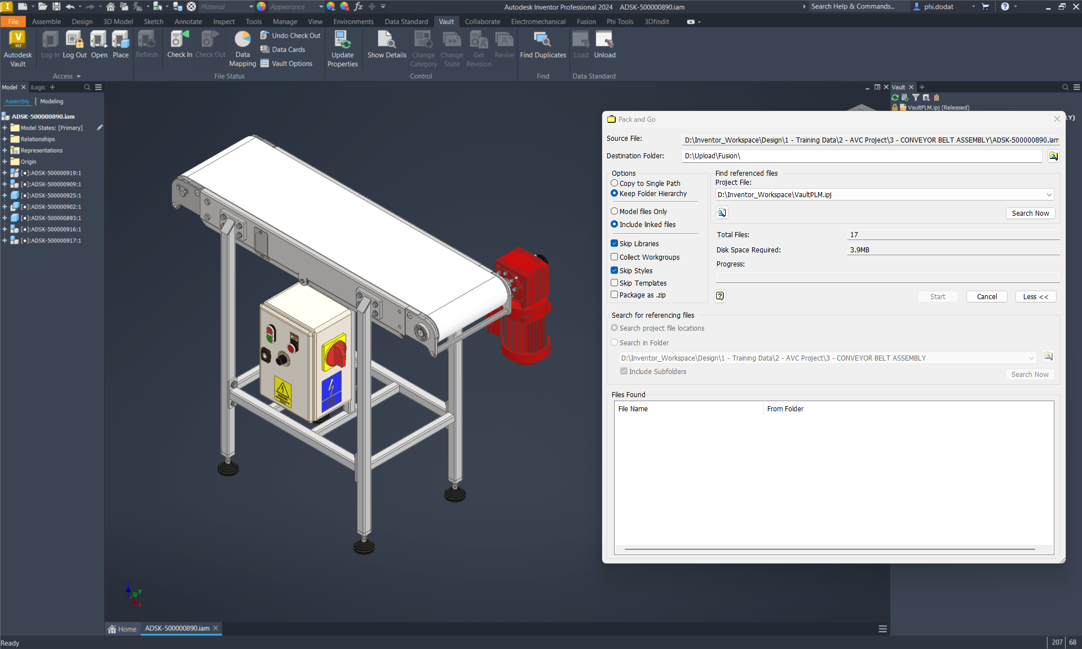Check Skip Templates checkbox

click(x=615, y=283)
